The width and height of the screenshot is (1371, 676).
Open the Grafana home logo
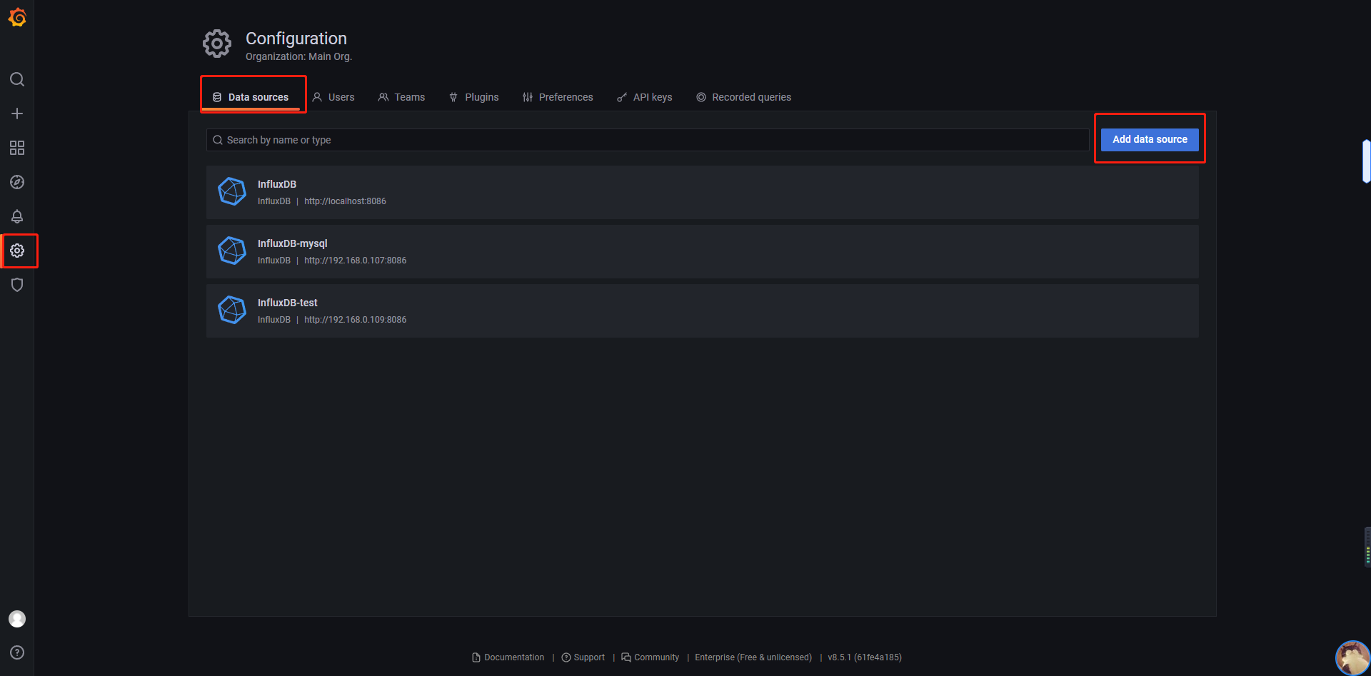click(17, 17)
